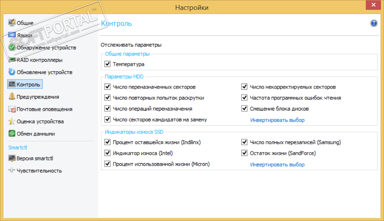Toggle Процент оставшейся жизни (Indilinx) checkbox
Image resolution: width=384 pixels, height=221 pixels.
(x=108, y=142)
